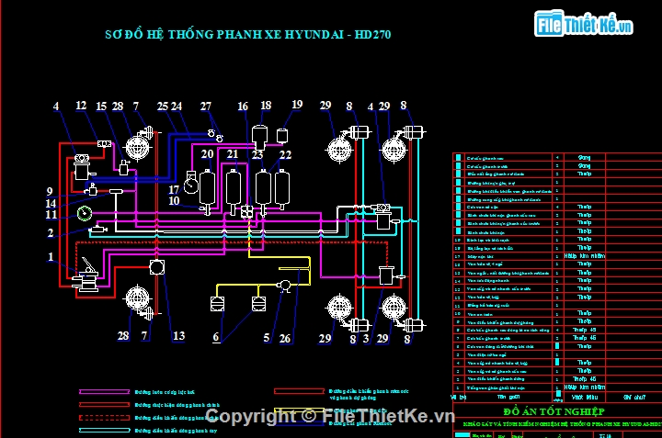Select the air compressor symbol labeled 17
662x438 pixels.
(x=191, y=183)
